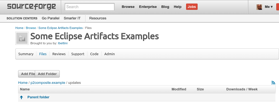Click Browse in the top breadcrumb
This screenshot has width=279, height=112.
31,28
